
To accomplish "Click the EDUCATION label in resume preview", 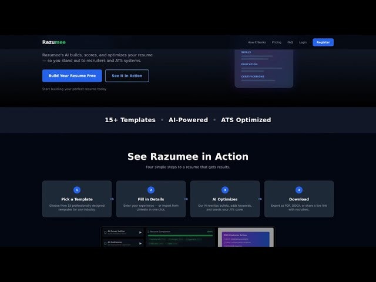I will [x=249, y=64].
